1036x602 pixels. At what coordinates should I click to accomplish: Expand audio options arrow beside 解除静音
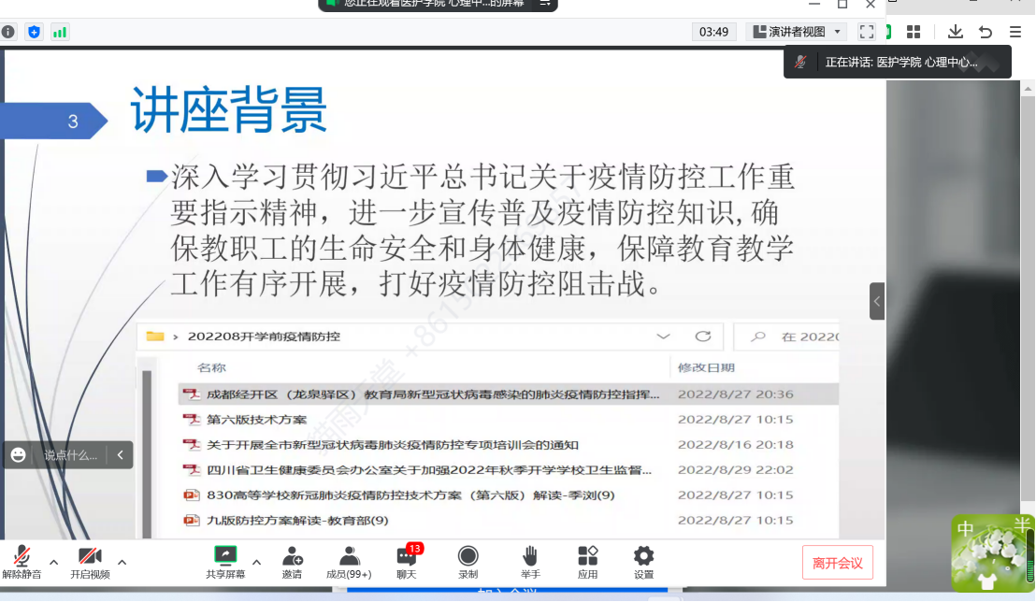point(53,563)
